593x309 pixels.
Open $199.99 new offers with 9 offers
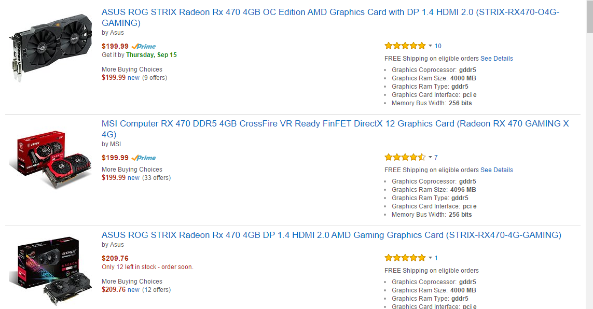point(134,78)
